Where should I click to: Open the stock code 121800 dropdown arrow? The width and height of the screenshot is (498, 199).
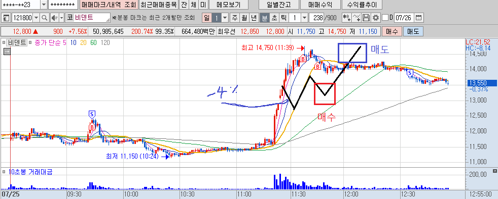[x=36, y=18]
